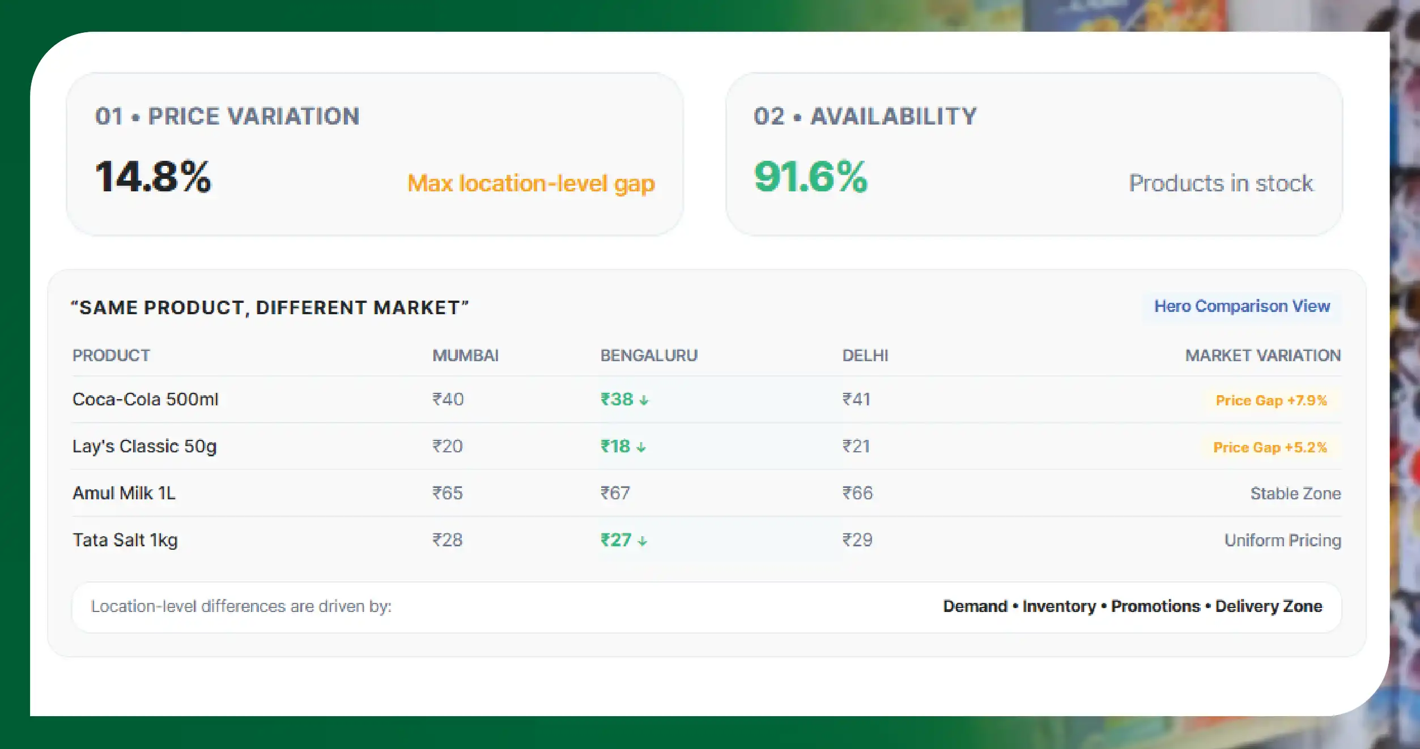Click Tata Salt Bengaluru price ₹27
Viewport: 1420px width, 749px height.
click(x=616, y=540)
